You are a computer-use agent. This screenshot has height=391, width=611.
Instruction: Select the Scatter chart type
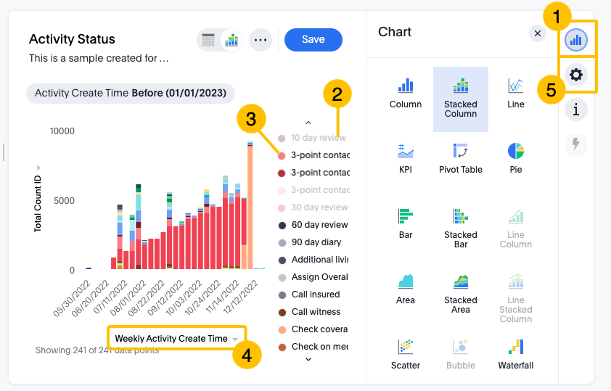(405, 354)
